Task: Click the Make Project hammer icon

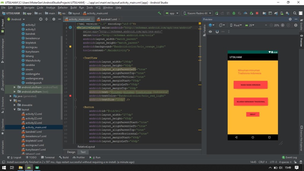Action: pos(159,13)
